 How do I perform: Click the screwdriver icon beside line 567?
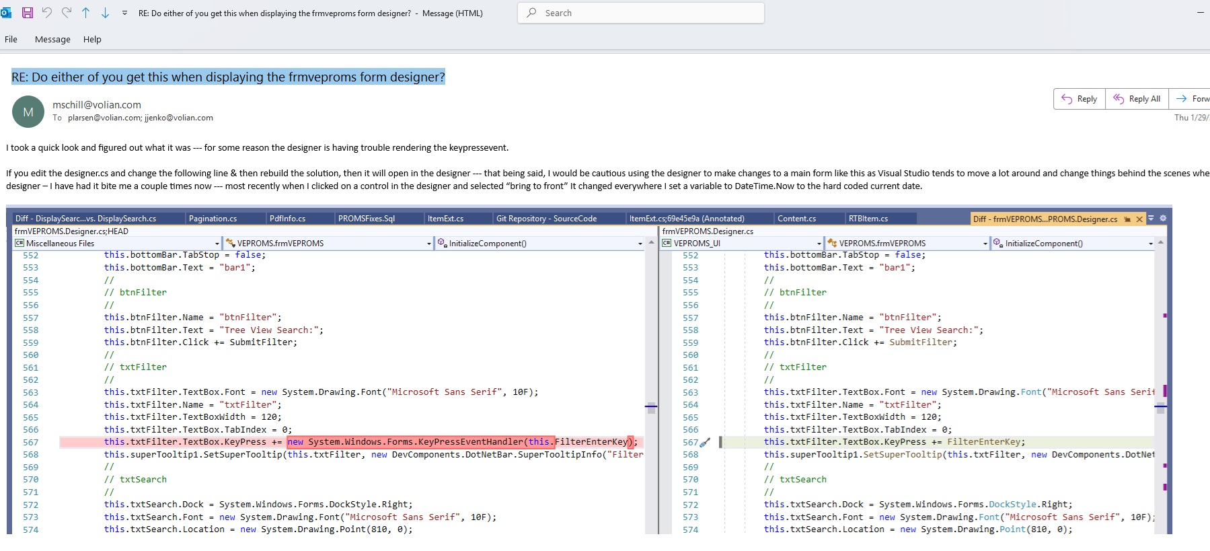tap(705, 443)
